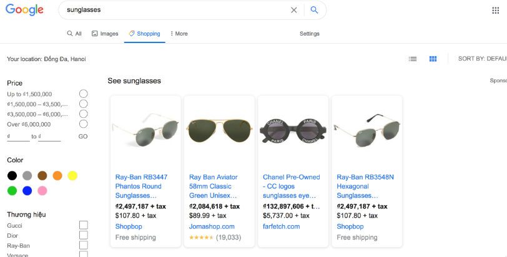Select price ₫1,500,000 – ₫3,500,... range
507x257 pixels.
(x=84, y=104)
